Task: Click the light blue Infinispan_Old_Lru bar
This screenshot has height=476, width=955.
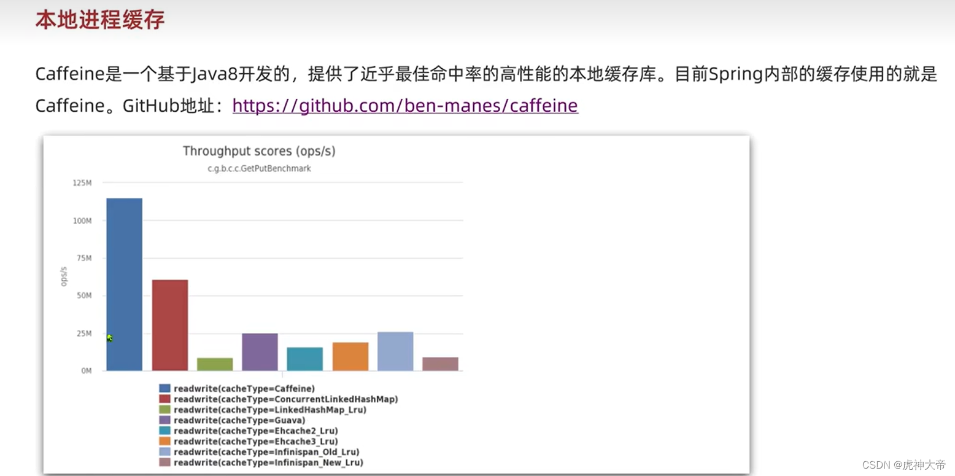Action: 395,351
